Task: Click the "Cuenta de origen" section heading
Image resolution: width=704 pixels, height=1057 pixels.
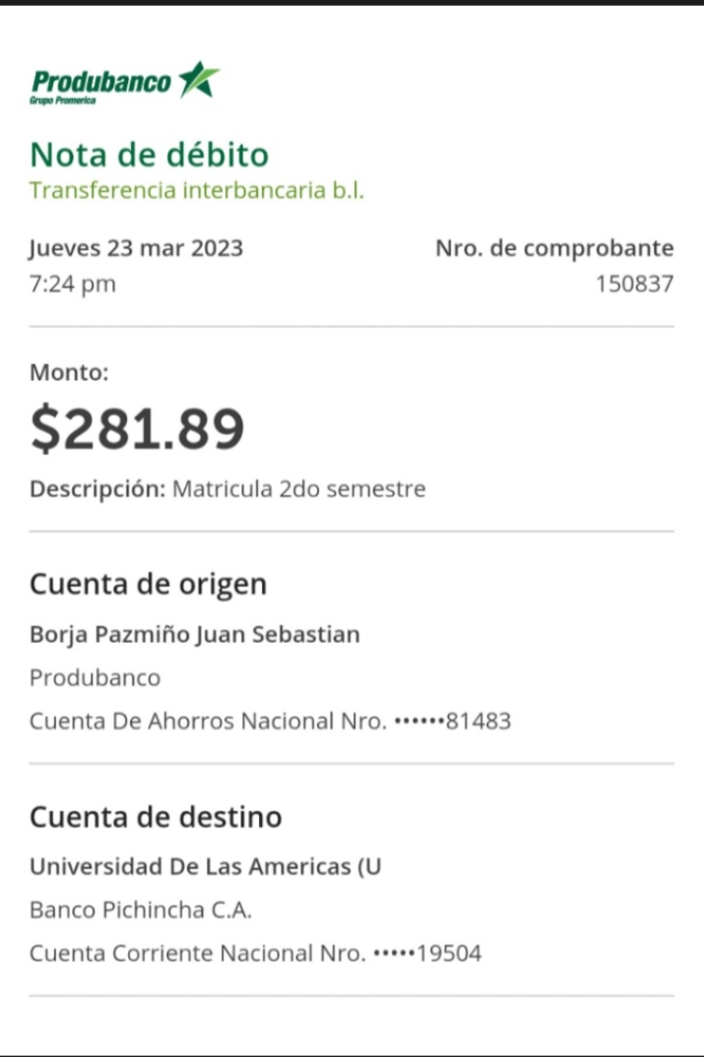Action: pyautogui.click(x=148, y=584)
